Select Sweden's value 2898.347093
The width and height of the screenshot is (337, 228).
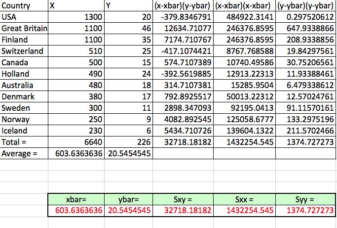click(182, 108)
